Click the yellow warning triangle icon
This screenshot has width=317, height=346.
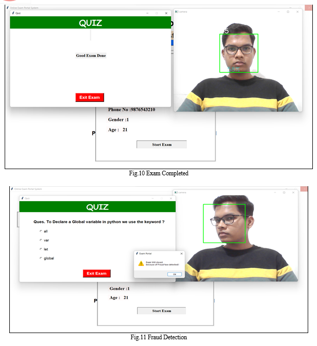click(x=141, y=263)
